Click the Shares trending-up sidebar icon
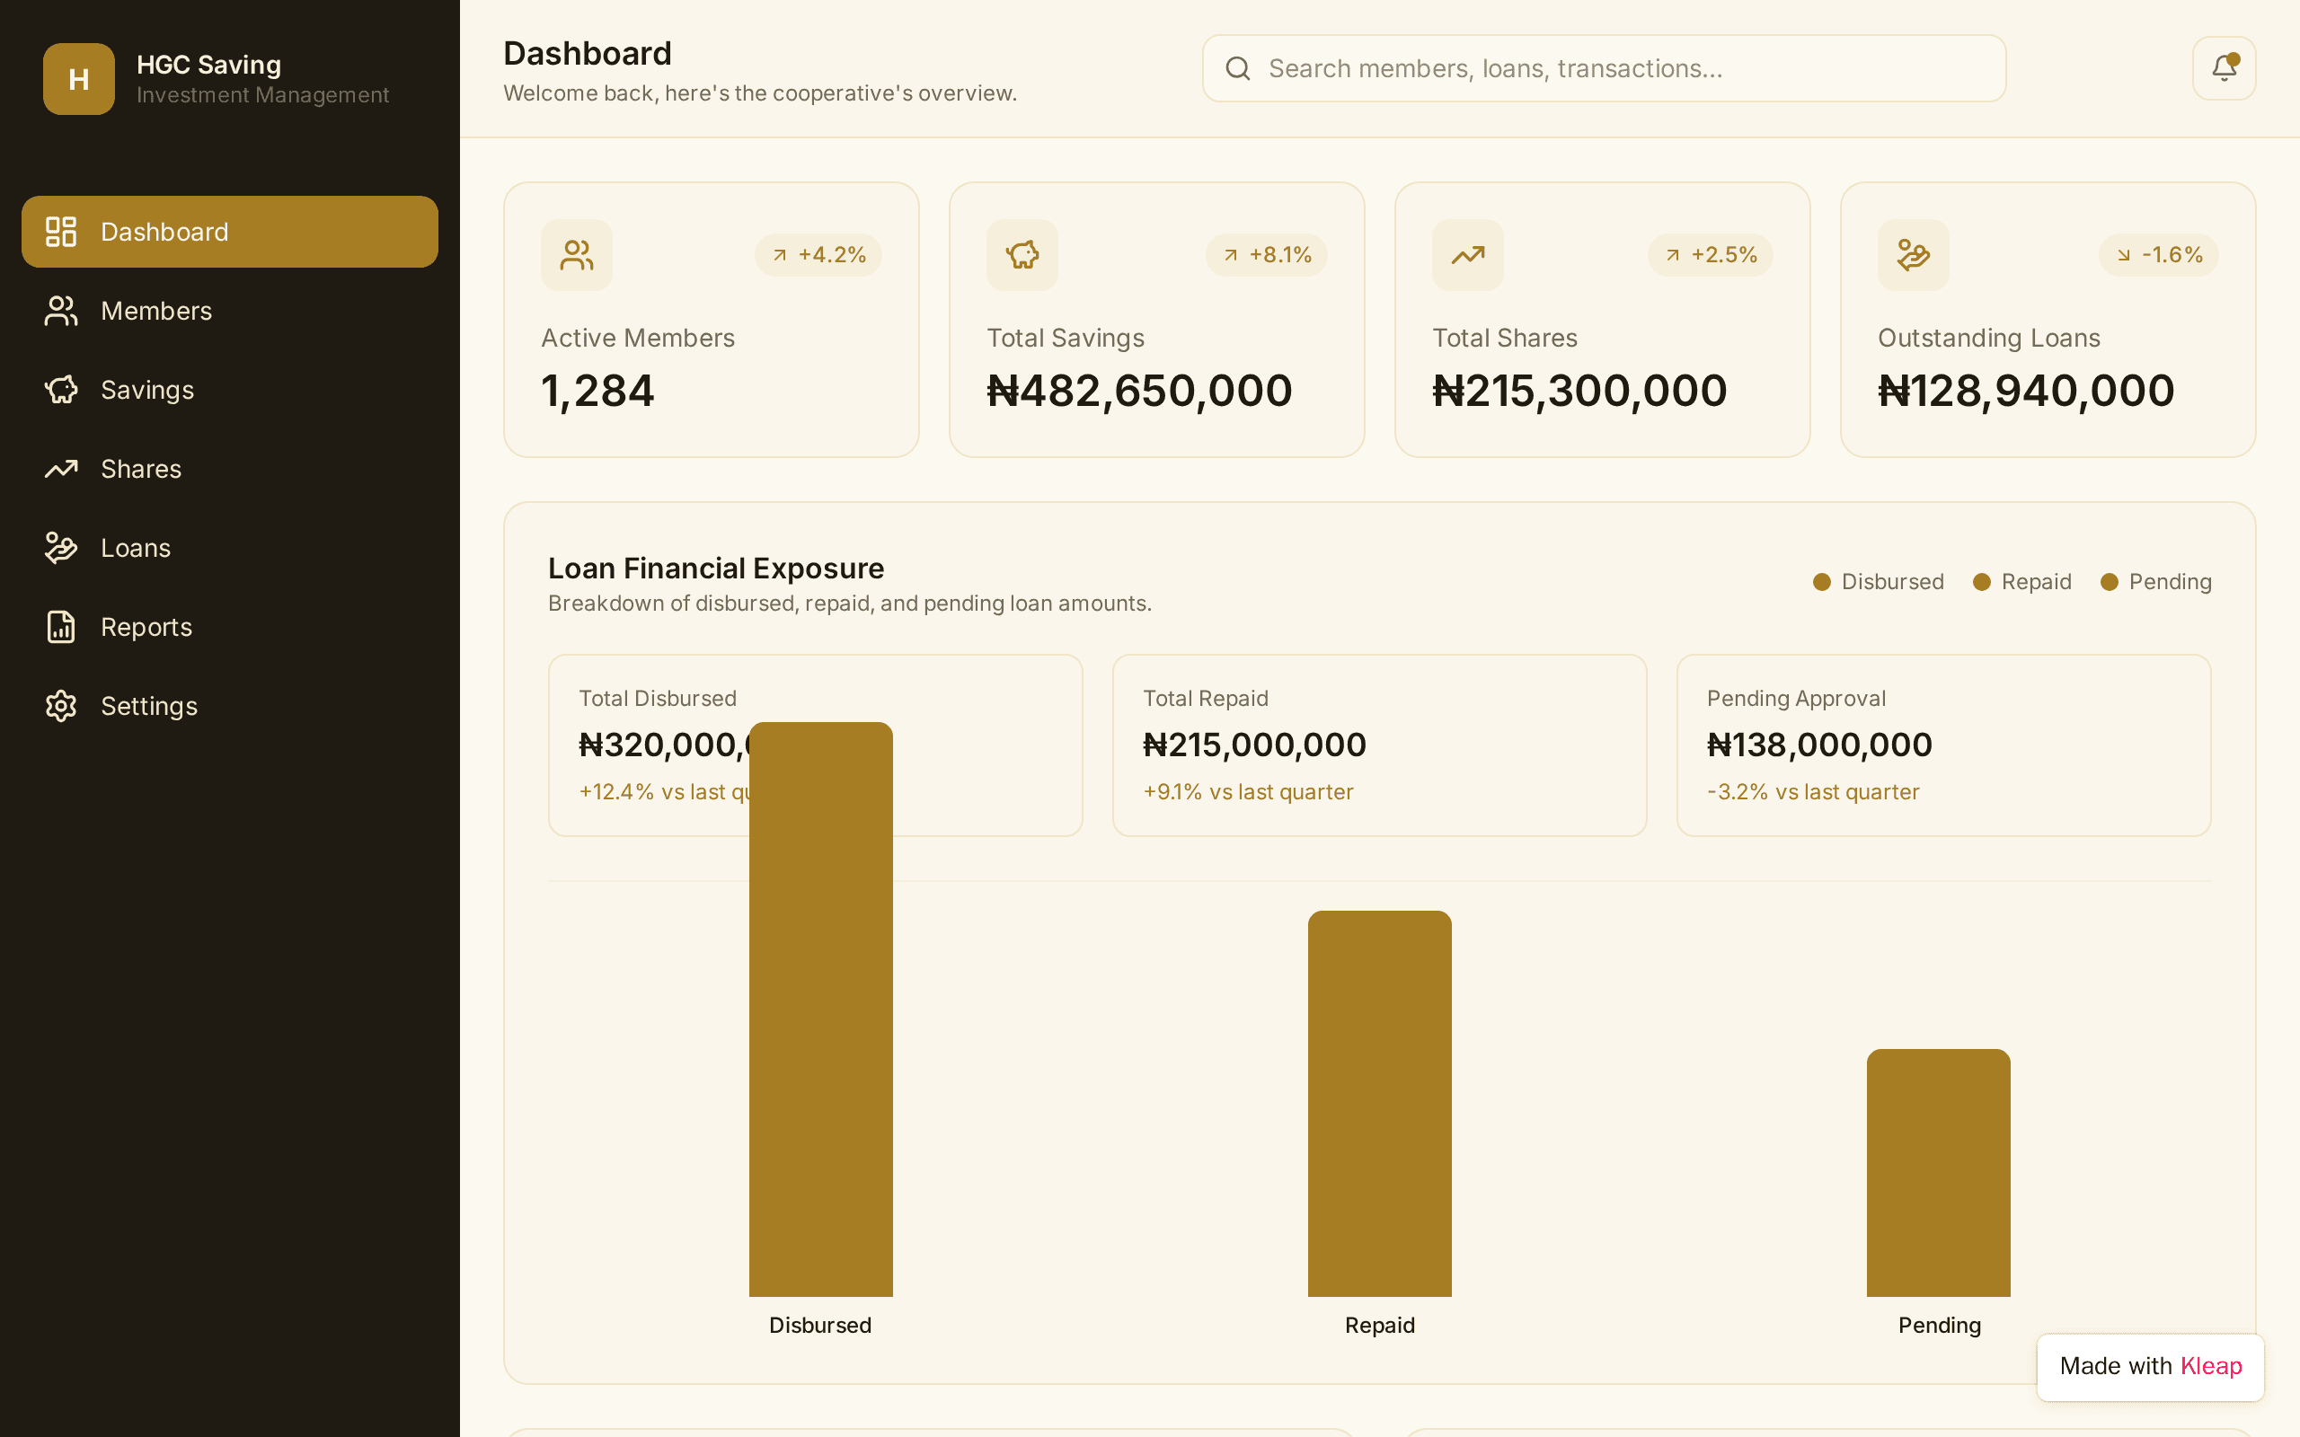The width and height of the screenshot is (2300, 1437). [61, 469]
